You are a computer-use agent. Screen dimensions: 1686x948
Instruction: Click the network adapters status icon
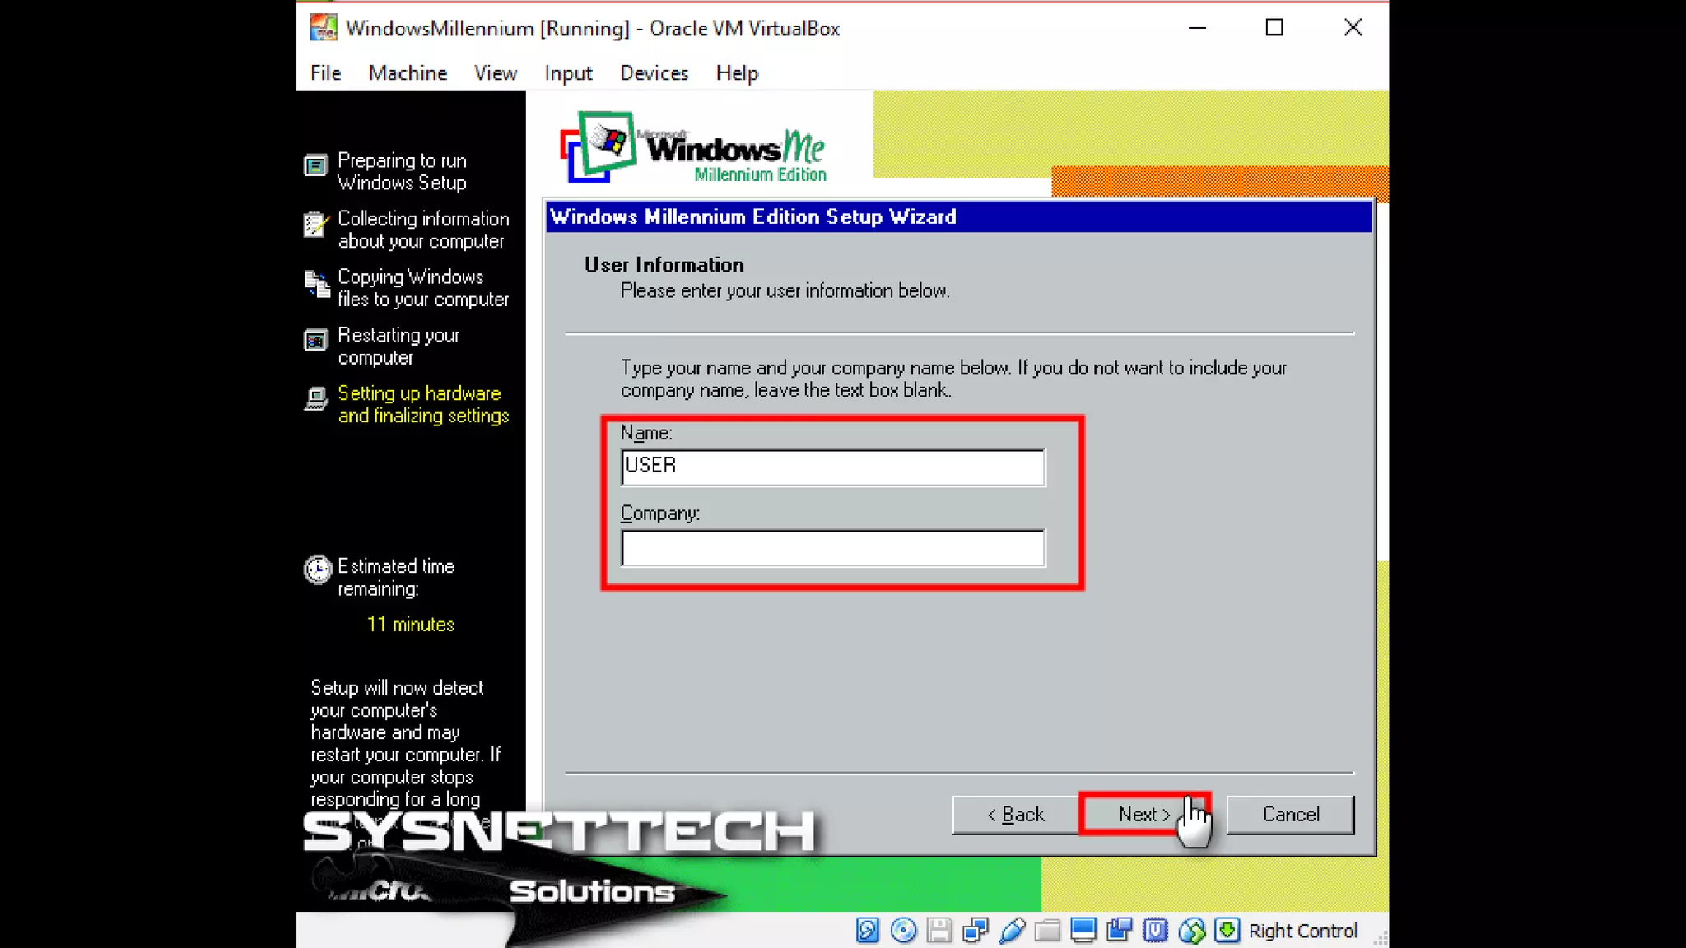click(976, 931)
